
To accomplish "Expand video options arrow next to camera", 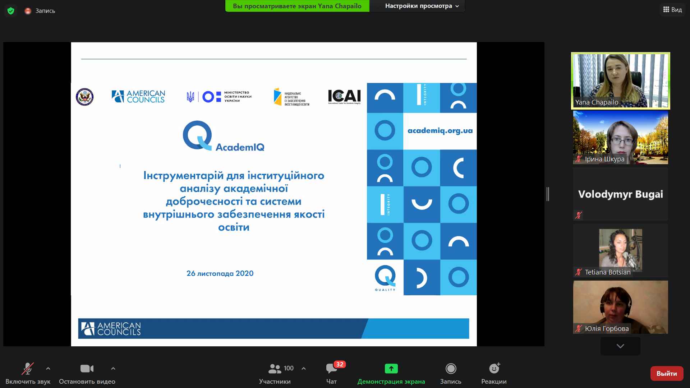I will (x=113, y=369).
